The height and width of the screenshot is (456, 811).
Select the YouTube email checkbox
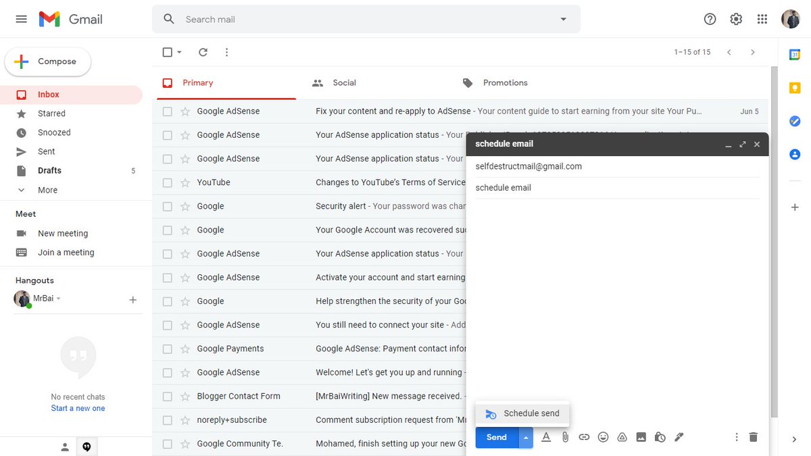tap(168, 182)
